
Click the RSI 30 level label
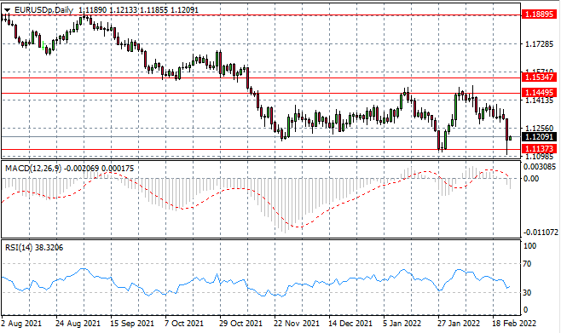528,292
